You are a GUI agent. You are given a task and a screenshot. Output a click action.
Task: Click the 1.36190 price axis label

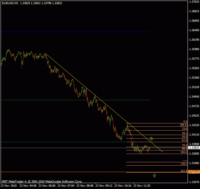point(194,40)
